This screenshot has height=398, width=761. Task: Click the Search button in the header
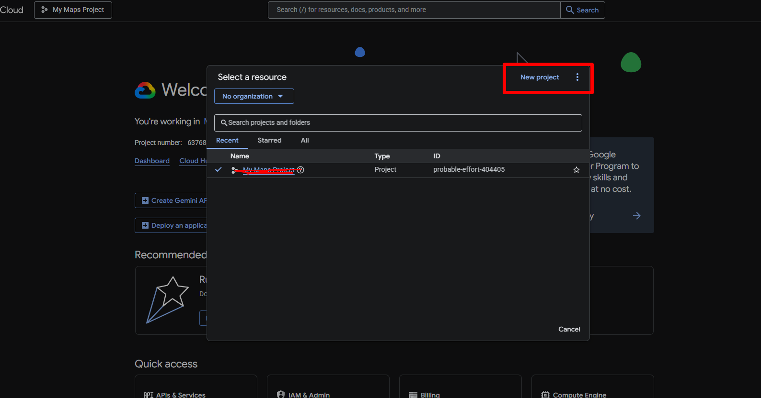coord(583,10)
